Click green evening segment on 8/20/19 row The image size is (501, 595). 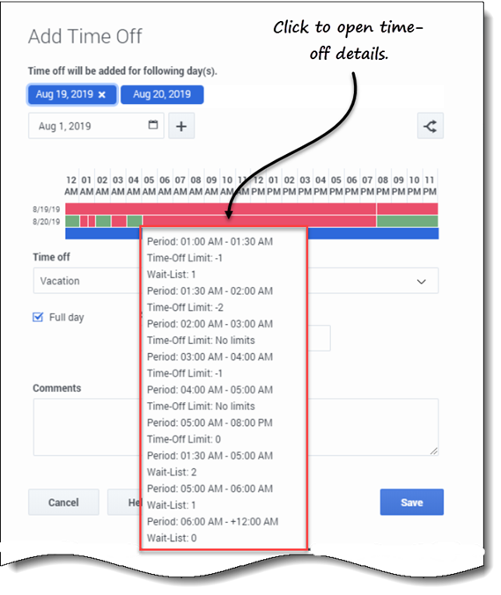408,221
